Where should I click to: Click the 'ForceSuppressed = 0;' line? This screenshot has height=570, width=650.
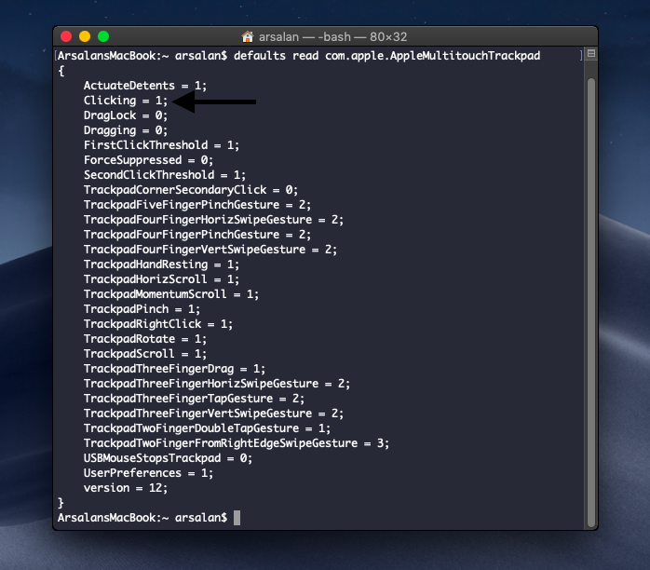(148, 160)
